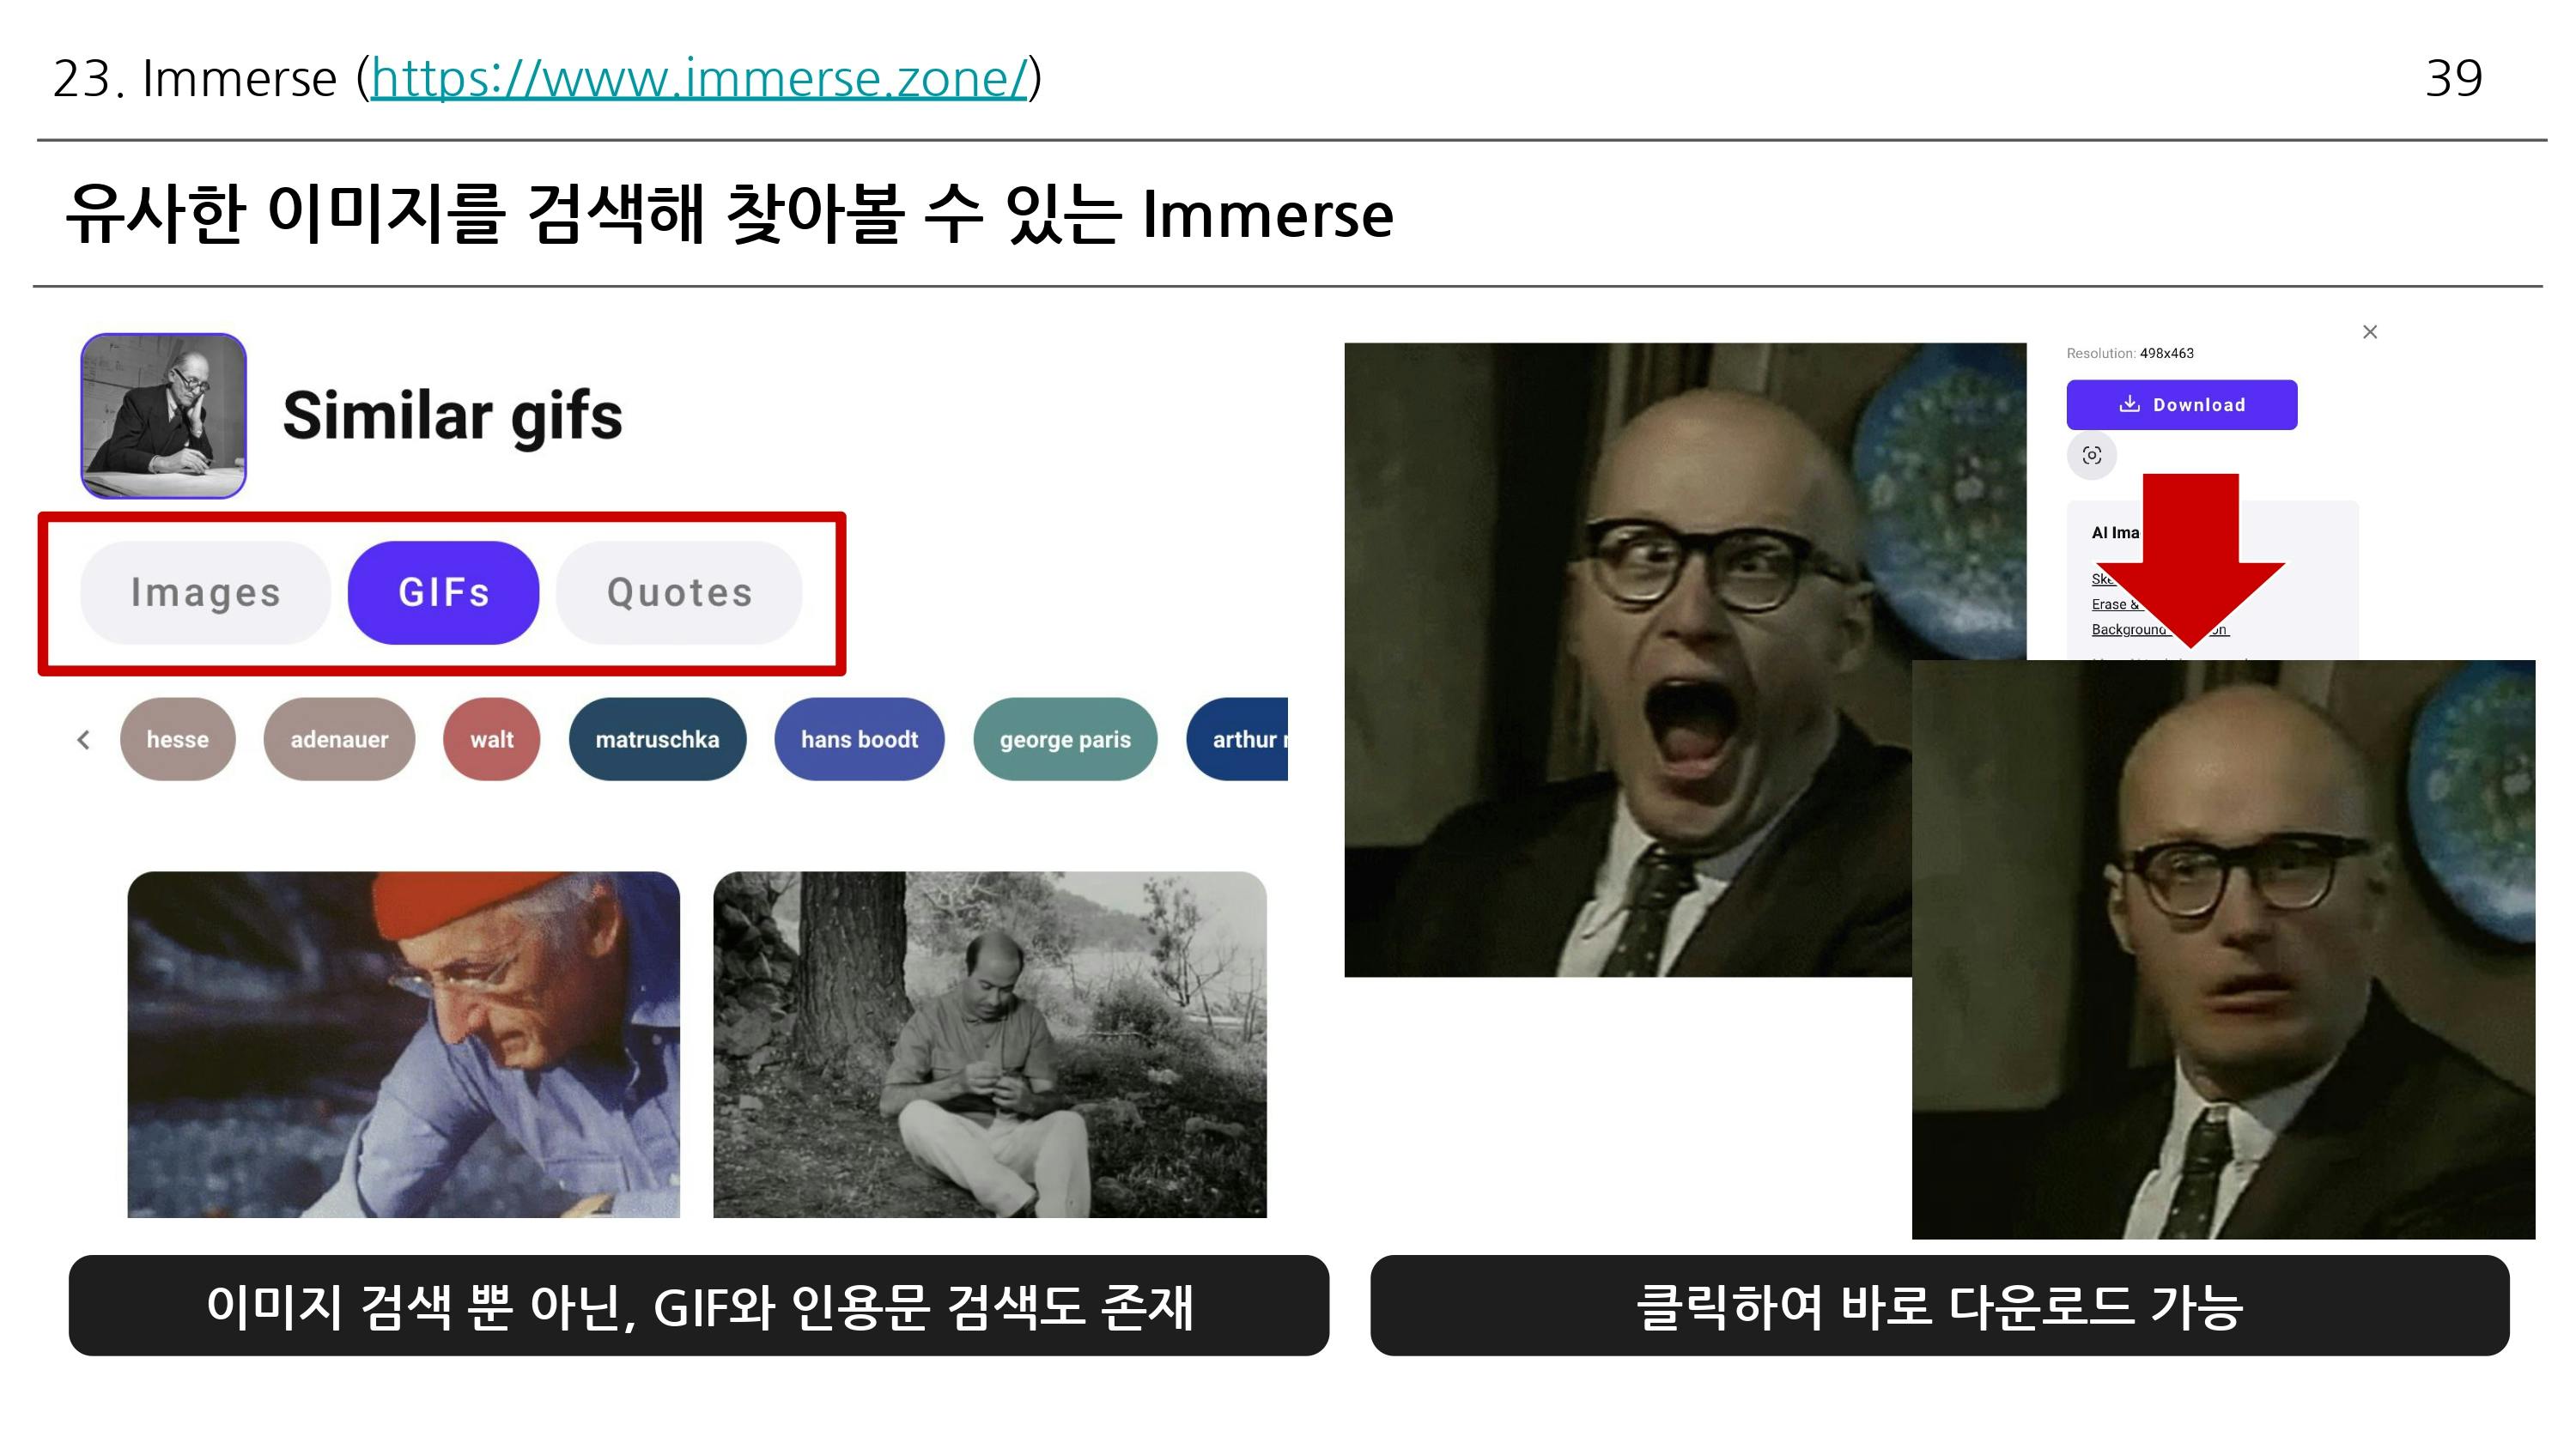Click the left chevron to scroll tags back

[x=83, y=740]
